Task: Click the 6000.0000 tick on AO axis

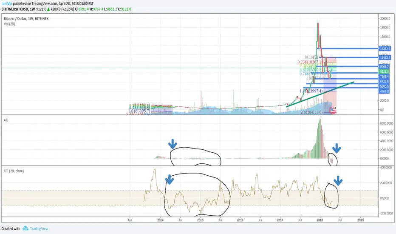Action: coord(386,132)
